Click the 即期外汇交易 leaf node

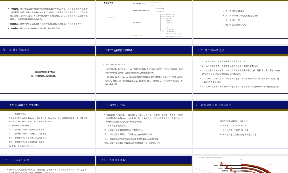pyautogui.click(x=170, y=14)
